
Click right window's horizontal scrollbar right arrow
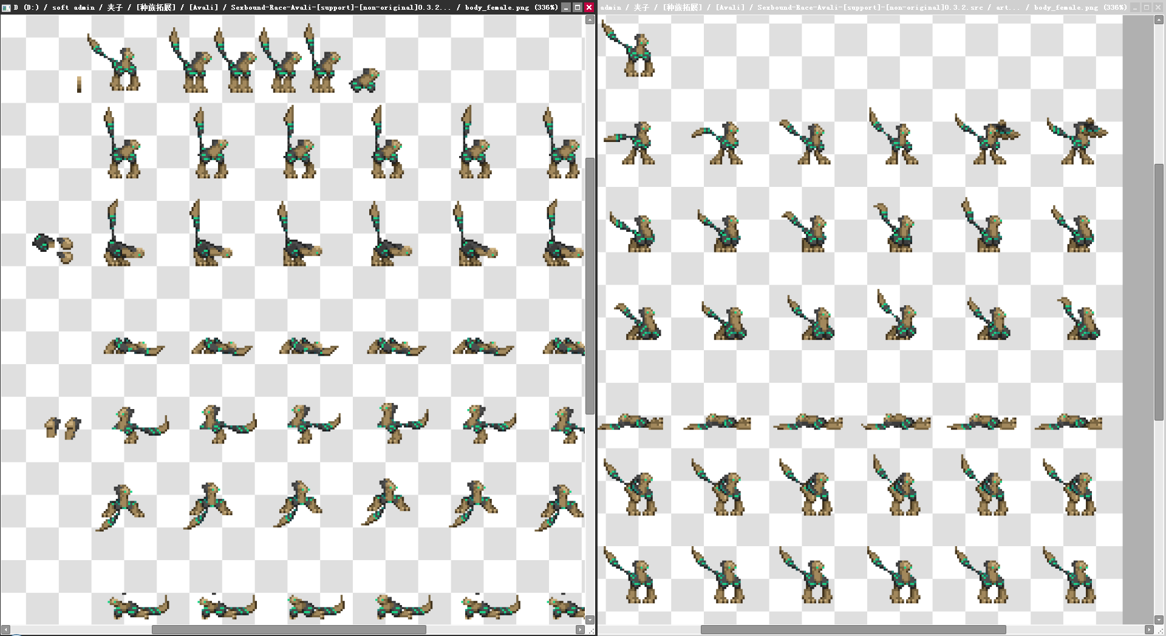coord(1148,629)
